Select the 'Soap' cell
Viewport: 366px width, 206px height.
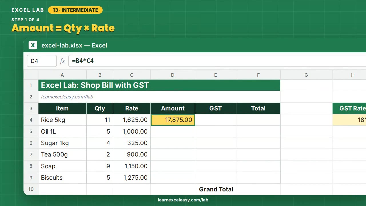point(62,166)
